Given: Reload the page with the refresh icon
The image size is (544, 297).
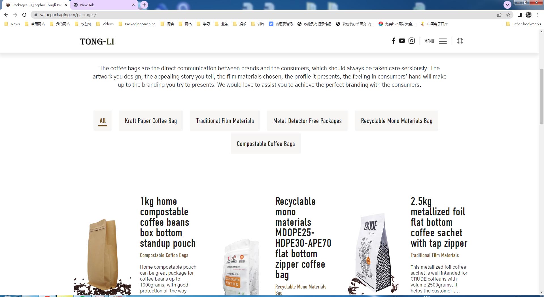Looking at the screenshot, I should (24, 15).
